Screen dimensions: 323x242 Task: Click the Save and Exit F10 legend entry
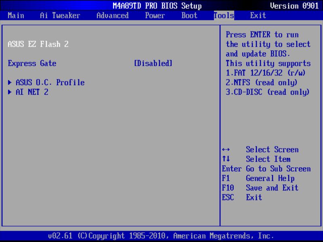(262, 188)
